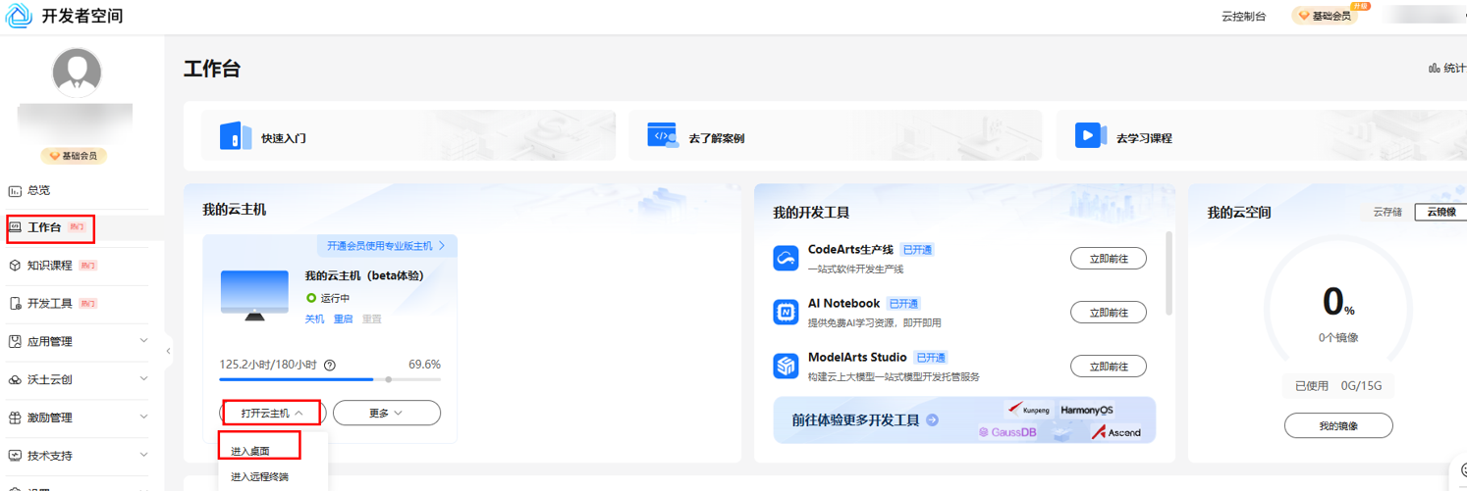Image resolution: width=1467 pixels, height=491 pixels.
Task: Click the GaussDB logo
Action: tap(1007, 432)
